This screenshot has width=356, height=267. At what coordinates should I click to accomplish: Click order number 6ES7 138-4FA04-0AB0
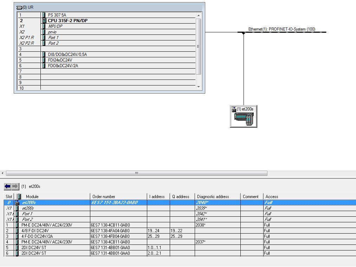(x=110, y=231)
